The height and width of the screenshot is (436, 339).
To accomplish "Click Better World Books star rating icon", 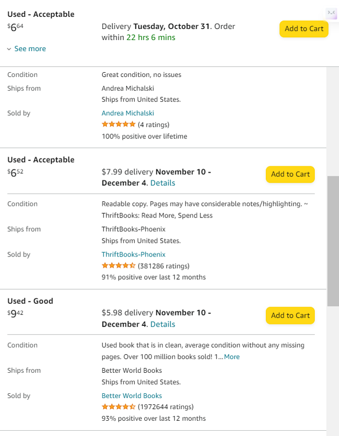I will coord(118,407).
